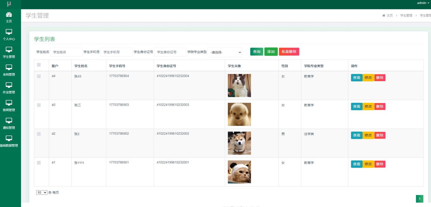The width and height of the screenshot is (431, 207).
Task: Click the puppy avatar of 张三
Action: click(x=239, y=114)
